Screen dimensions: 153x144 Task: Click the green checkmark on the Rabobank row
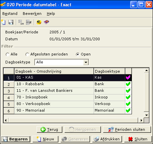(128, 84)
